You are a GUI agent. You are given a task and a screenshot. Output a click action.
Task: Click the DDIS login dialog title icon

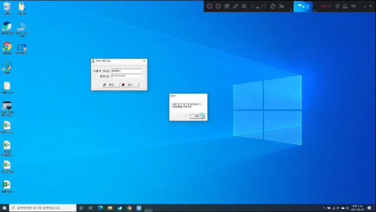(93, 61)
